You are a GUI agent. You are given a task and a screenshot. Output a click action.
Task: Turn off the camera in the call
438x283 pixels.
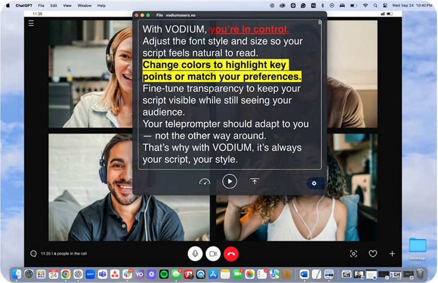point(213,254)
